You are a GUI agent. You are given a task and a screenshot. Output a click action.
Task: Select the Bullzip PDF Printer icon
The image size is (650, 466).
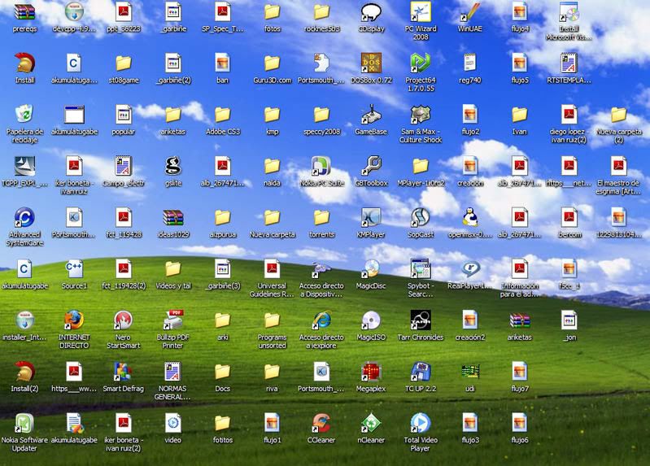click(172, 320)
